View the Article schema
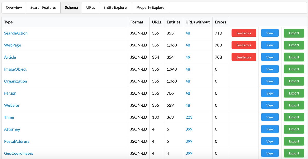This screenshot has width=308, height=159. pyautogui.click(x=270, y=57)
